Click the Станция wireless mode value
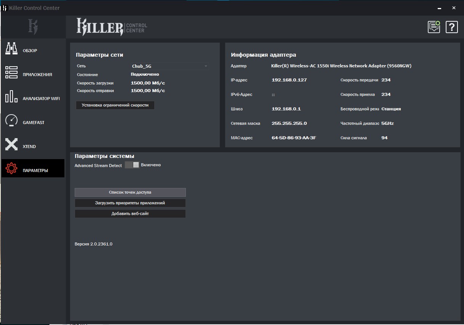 pyautogui.click(x=391, y=109)
